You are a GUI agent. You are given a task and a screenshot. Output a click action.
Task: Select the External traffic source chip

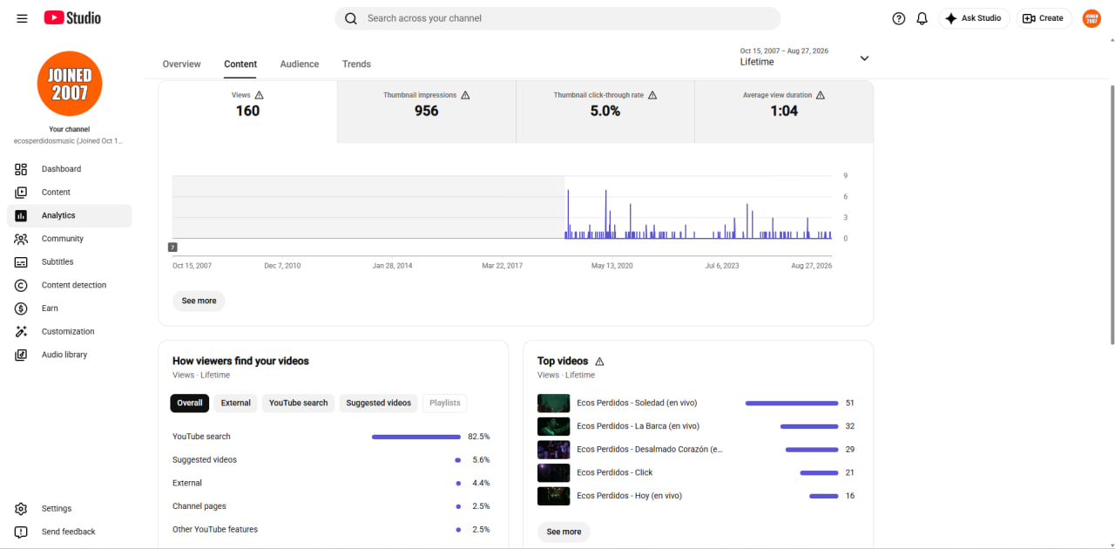(235, 403)
